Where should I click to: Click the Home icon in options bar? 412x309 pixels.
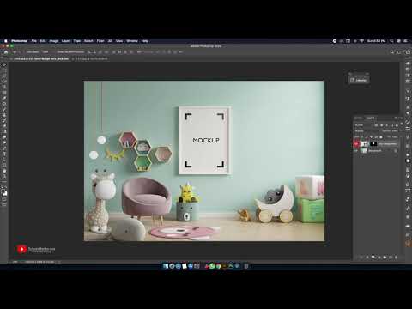[x=6, y=52]
